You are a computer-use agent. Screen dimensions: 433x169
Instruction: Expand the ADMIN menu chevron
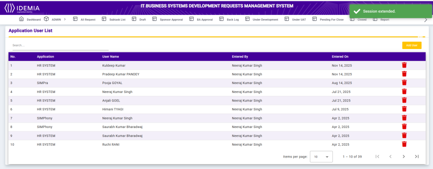pos(65,19)
